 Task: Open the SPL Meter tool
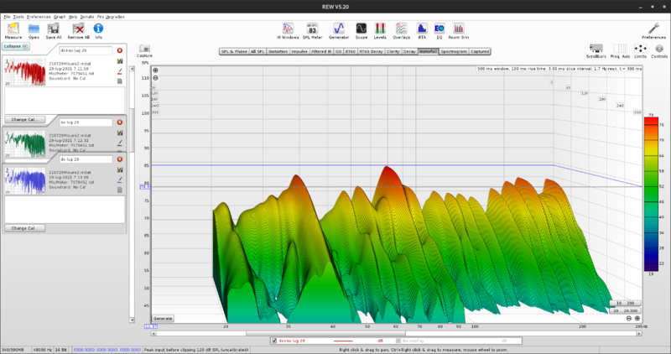tap(312, 29)
